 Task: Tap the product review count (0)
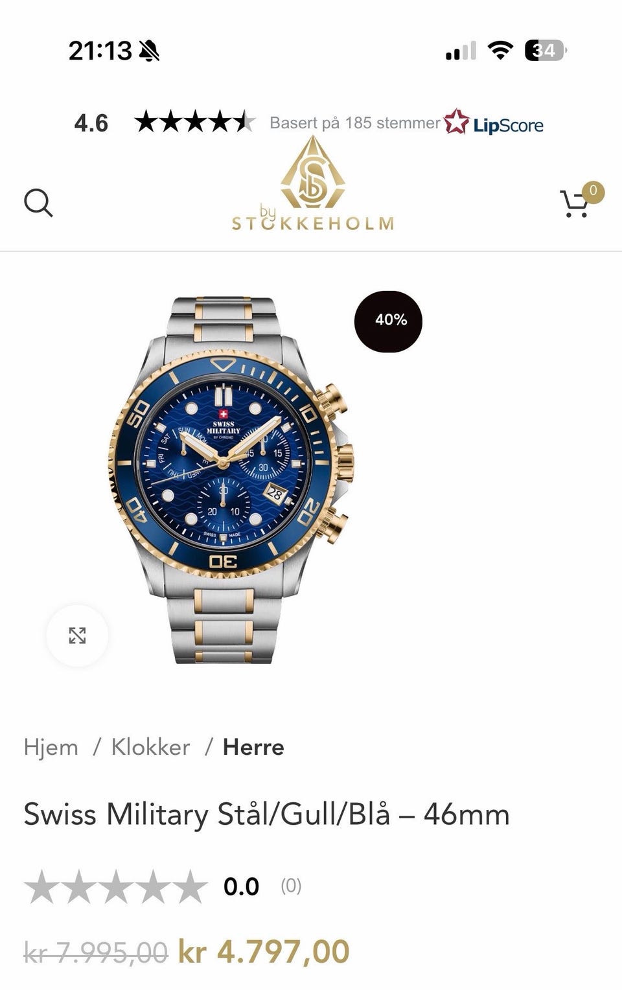(291, 886)
